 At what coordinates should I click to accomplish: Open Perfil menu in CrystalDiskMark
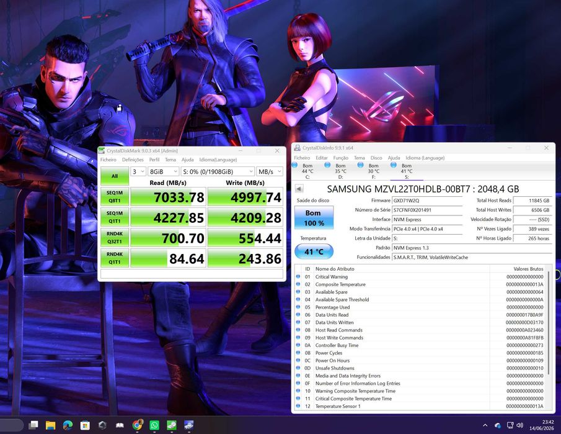[x=154, y=160]
